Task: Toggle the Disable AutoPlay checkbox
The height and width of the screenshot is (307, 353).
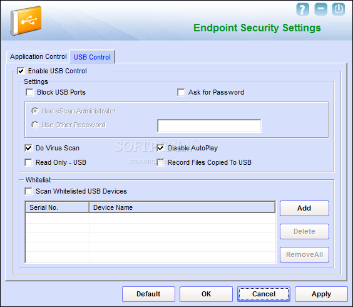Action: (160, 148)
